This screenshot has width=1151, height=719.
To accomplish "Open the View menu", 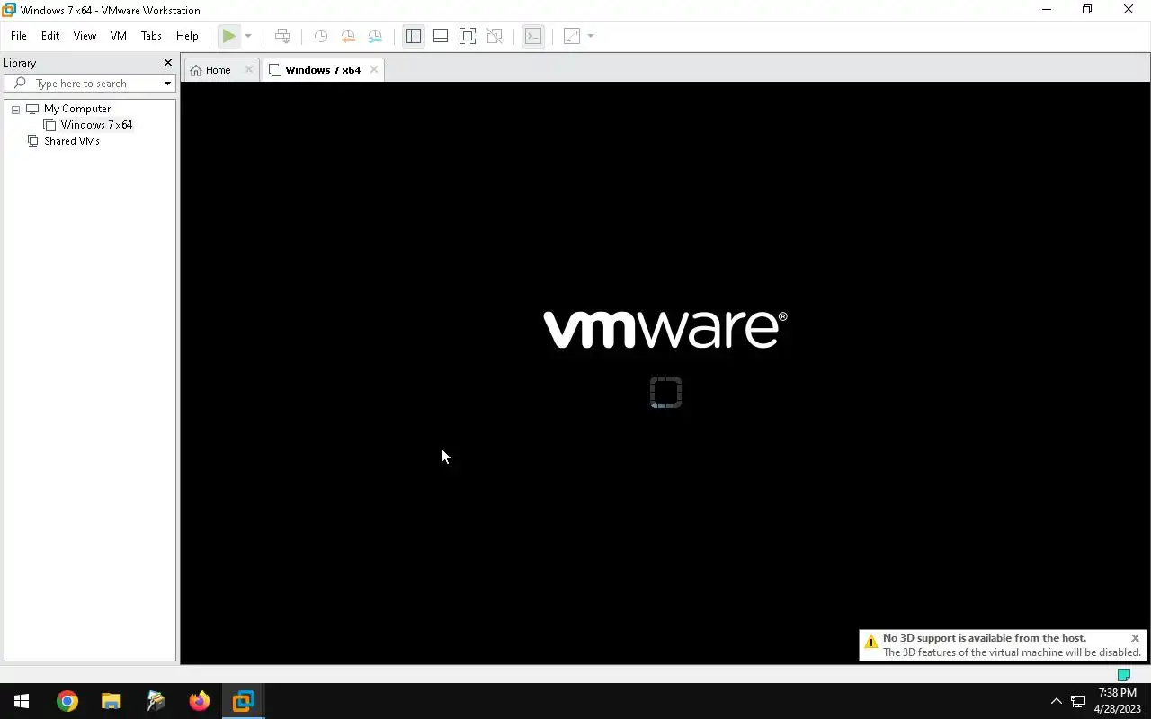I will click(85, 36).
